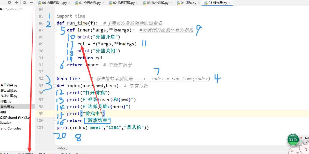The height and width of the screenshot is (154, 309).
Task: Collapse the run_time function fold at line 86
Action: [x=55, y=23]
